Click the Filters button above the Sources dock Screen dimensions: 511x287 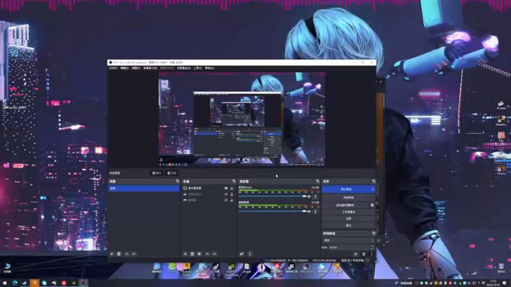coord(172,173)
